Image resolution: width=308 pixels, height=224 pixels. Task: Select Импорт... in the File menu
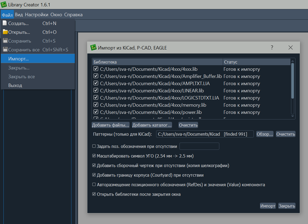[19, 59]
